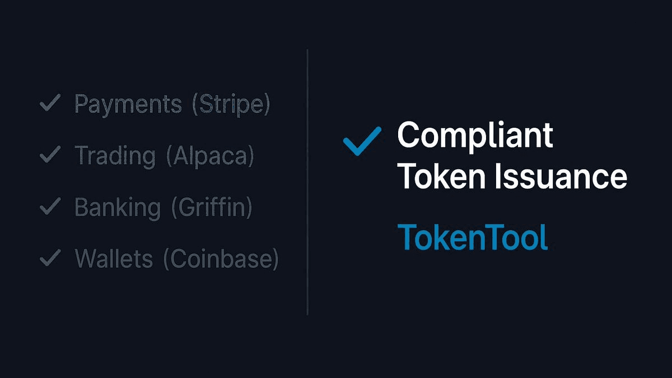Click the word 'Wallets' in the list
The height and width of the screenshot is (378, 672).
click(x=114, y=259)
